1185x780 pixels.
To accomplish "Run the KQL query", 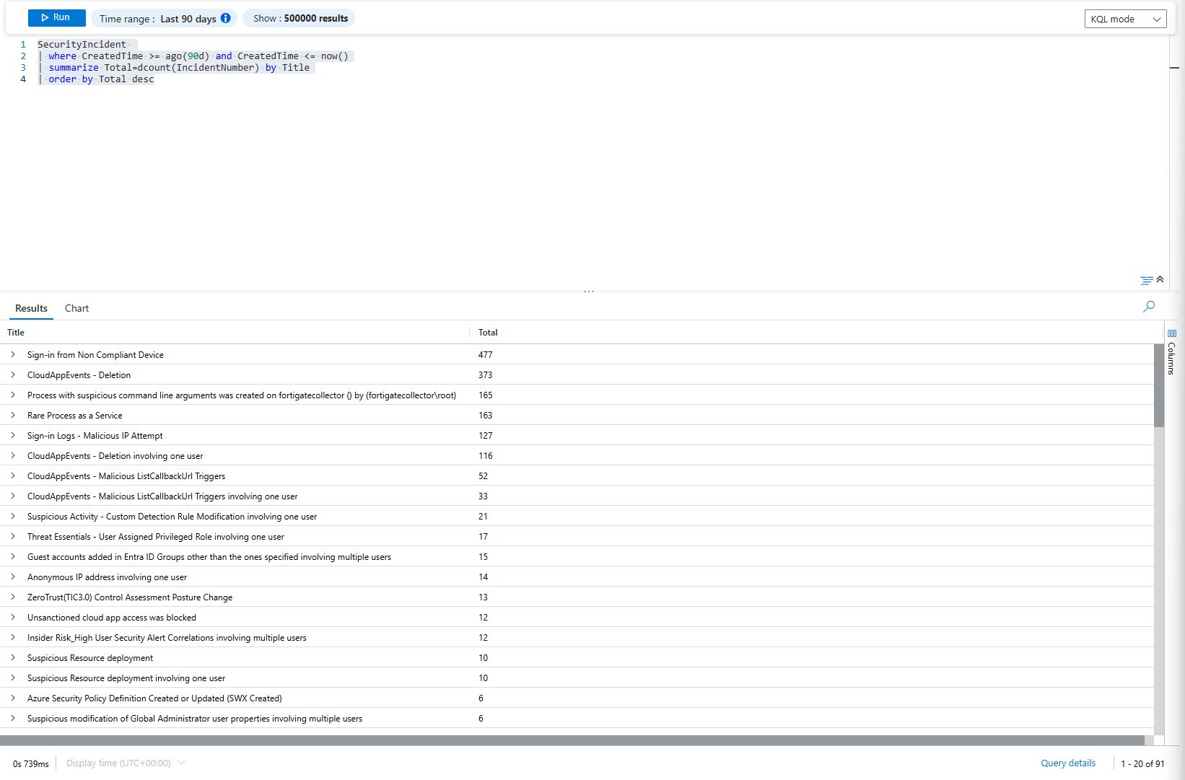I will (x=56, y=18).
